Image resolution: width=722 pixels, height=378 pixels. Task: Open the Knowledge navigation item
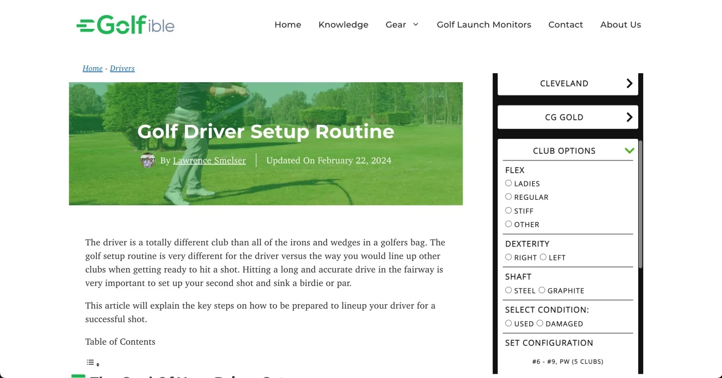[343, 24]
